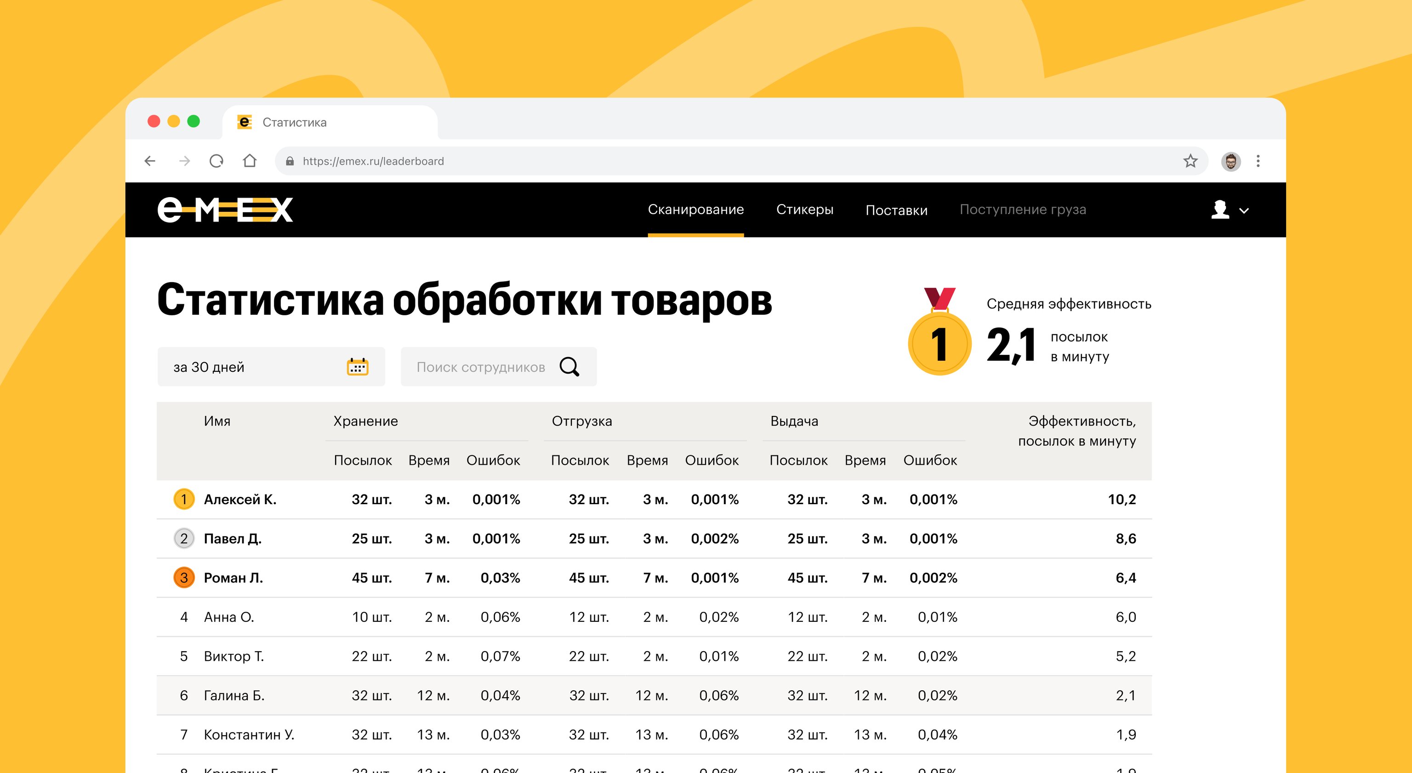The image size is (1412, 773).
Task: Click Виктор Т. Хранение error 0,07%
Action: coord(500,656)
